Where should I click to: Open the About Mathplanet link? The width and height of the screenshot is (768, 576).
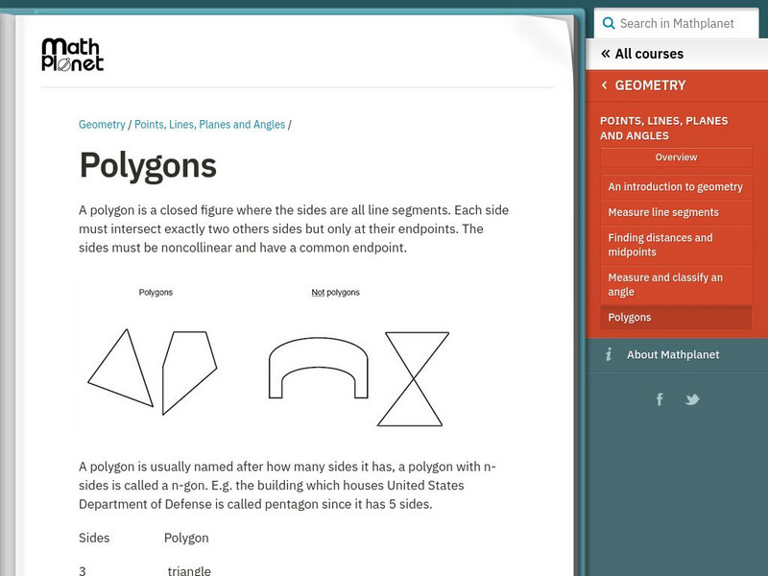pyautogui.click(x=673, y=354)
